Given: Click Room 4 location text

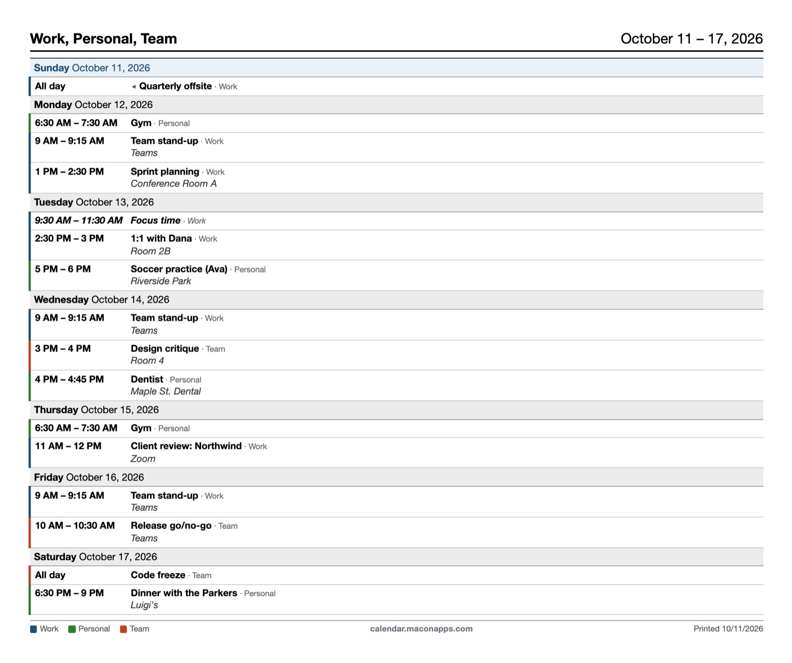Looking at the screenshot, I should click(147, 361).
